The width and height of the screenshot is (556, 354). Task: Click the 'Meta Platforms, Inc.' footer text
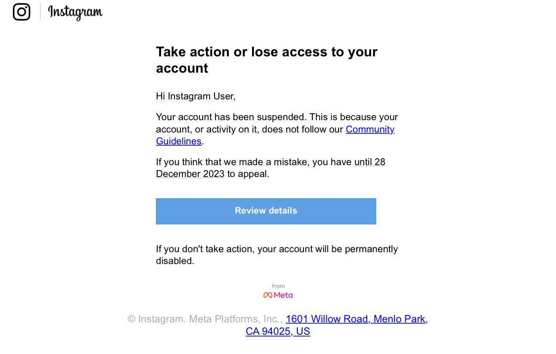point(235,319)
